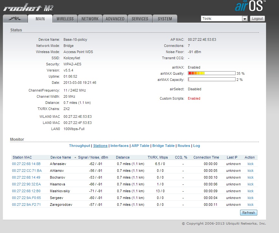View the Bridge Table monitor

click(163, 146)
